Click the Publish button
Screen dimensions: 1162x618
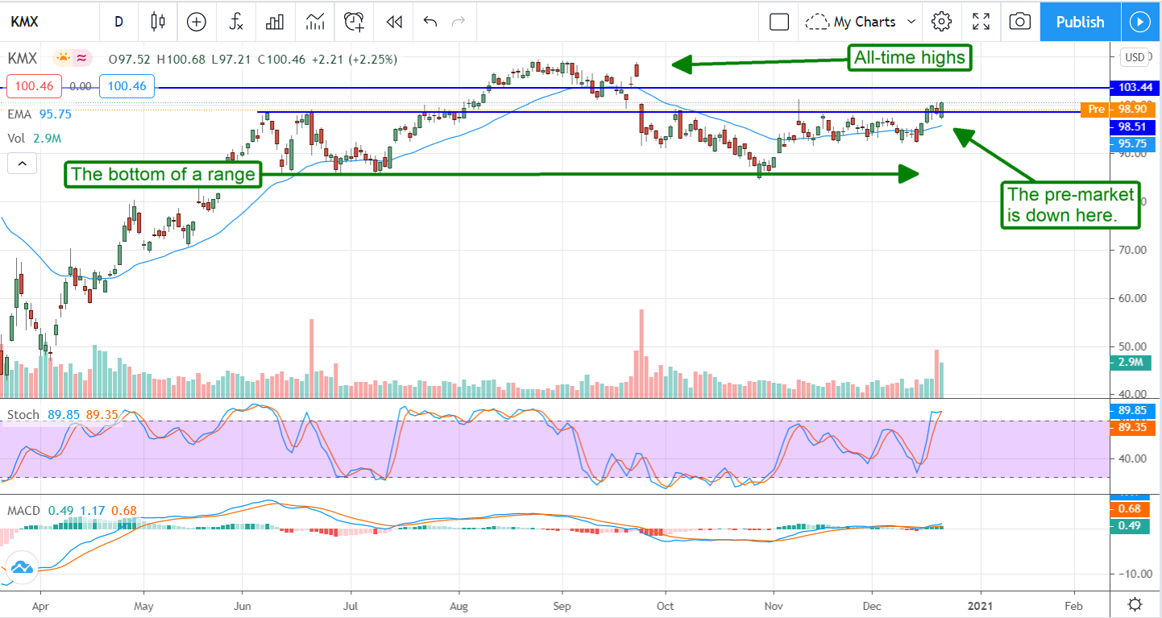(x=1080, y=22)
